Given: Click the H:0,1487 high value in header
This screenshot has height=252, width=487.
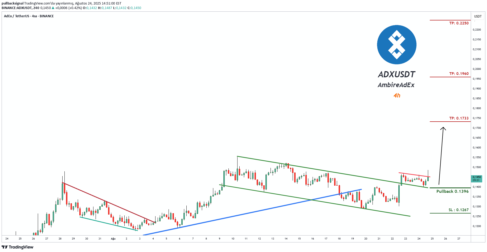Looking at the screenshot, I should 105,8.
